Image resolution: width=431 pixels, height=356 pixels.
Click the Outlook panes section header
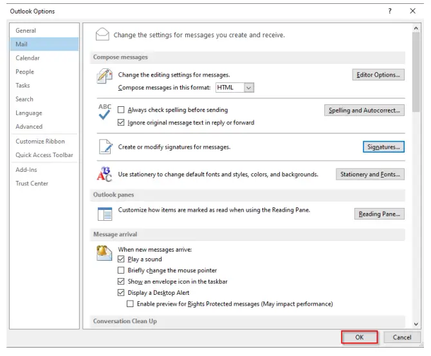[248, 195]
